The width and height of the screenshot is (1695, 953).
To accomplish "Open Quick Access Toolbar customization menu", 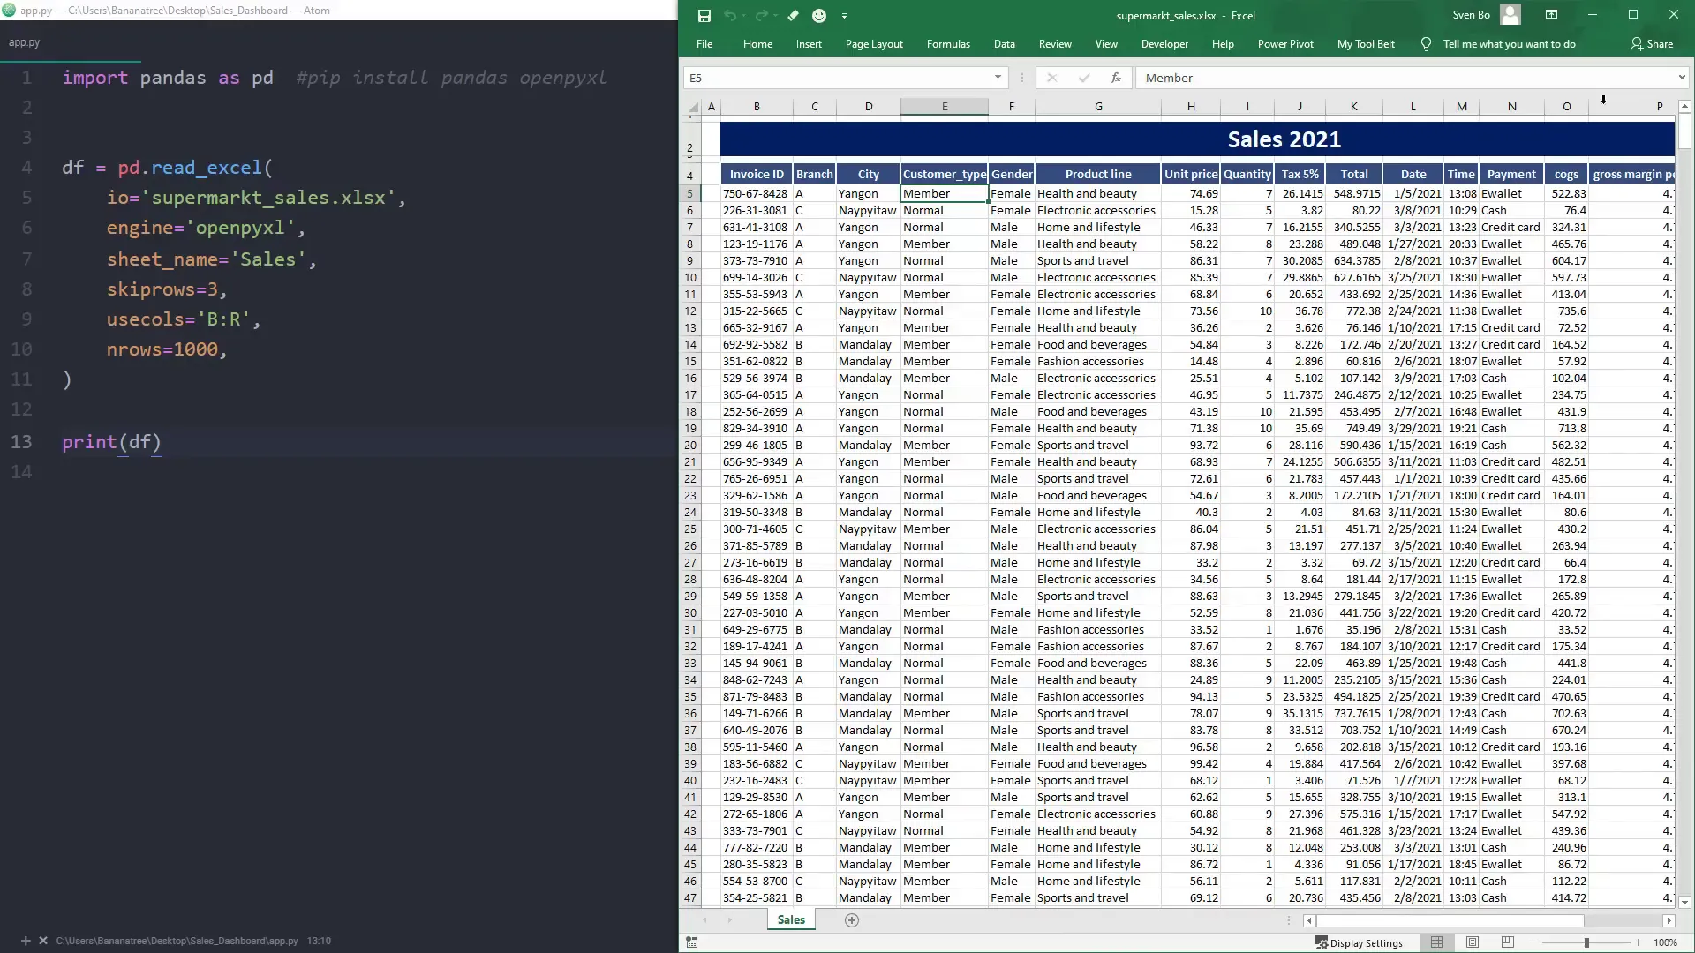I will click(845, 15).
